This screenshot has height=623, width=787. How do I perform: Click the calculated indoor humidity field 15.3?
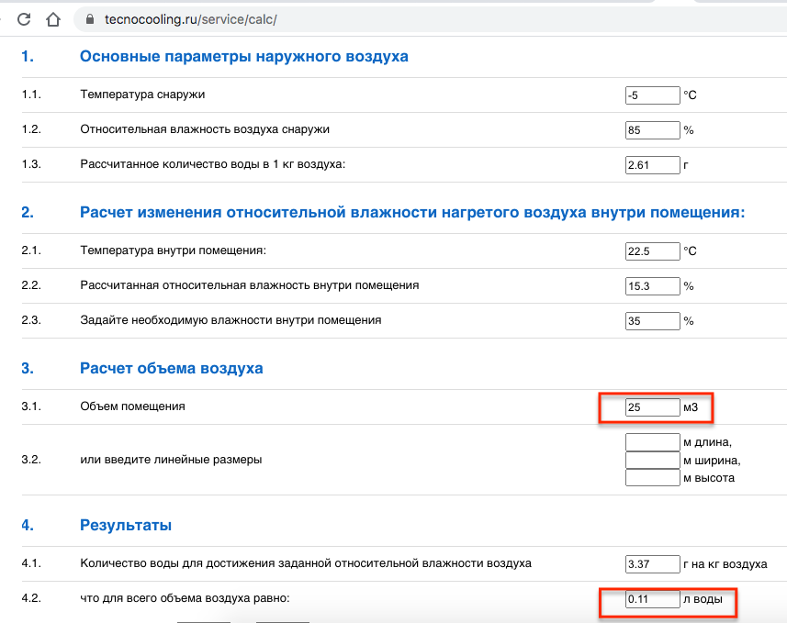pos(652,286)
